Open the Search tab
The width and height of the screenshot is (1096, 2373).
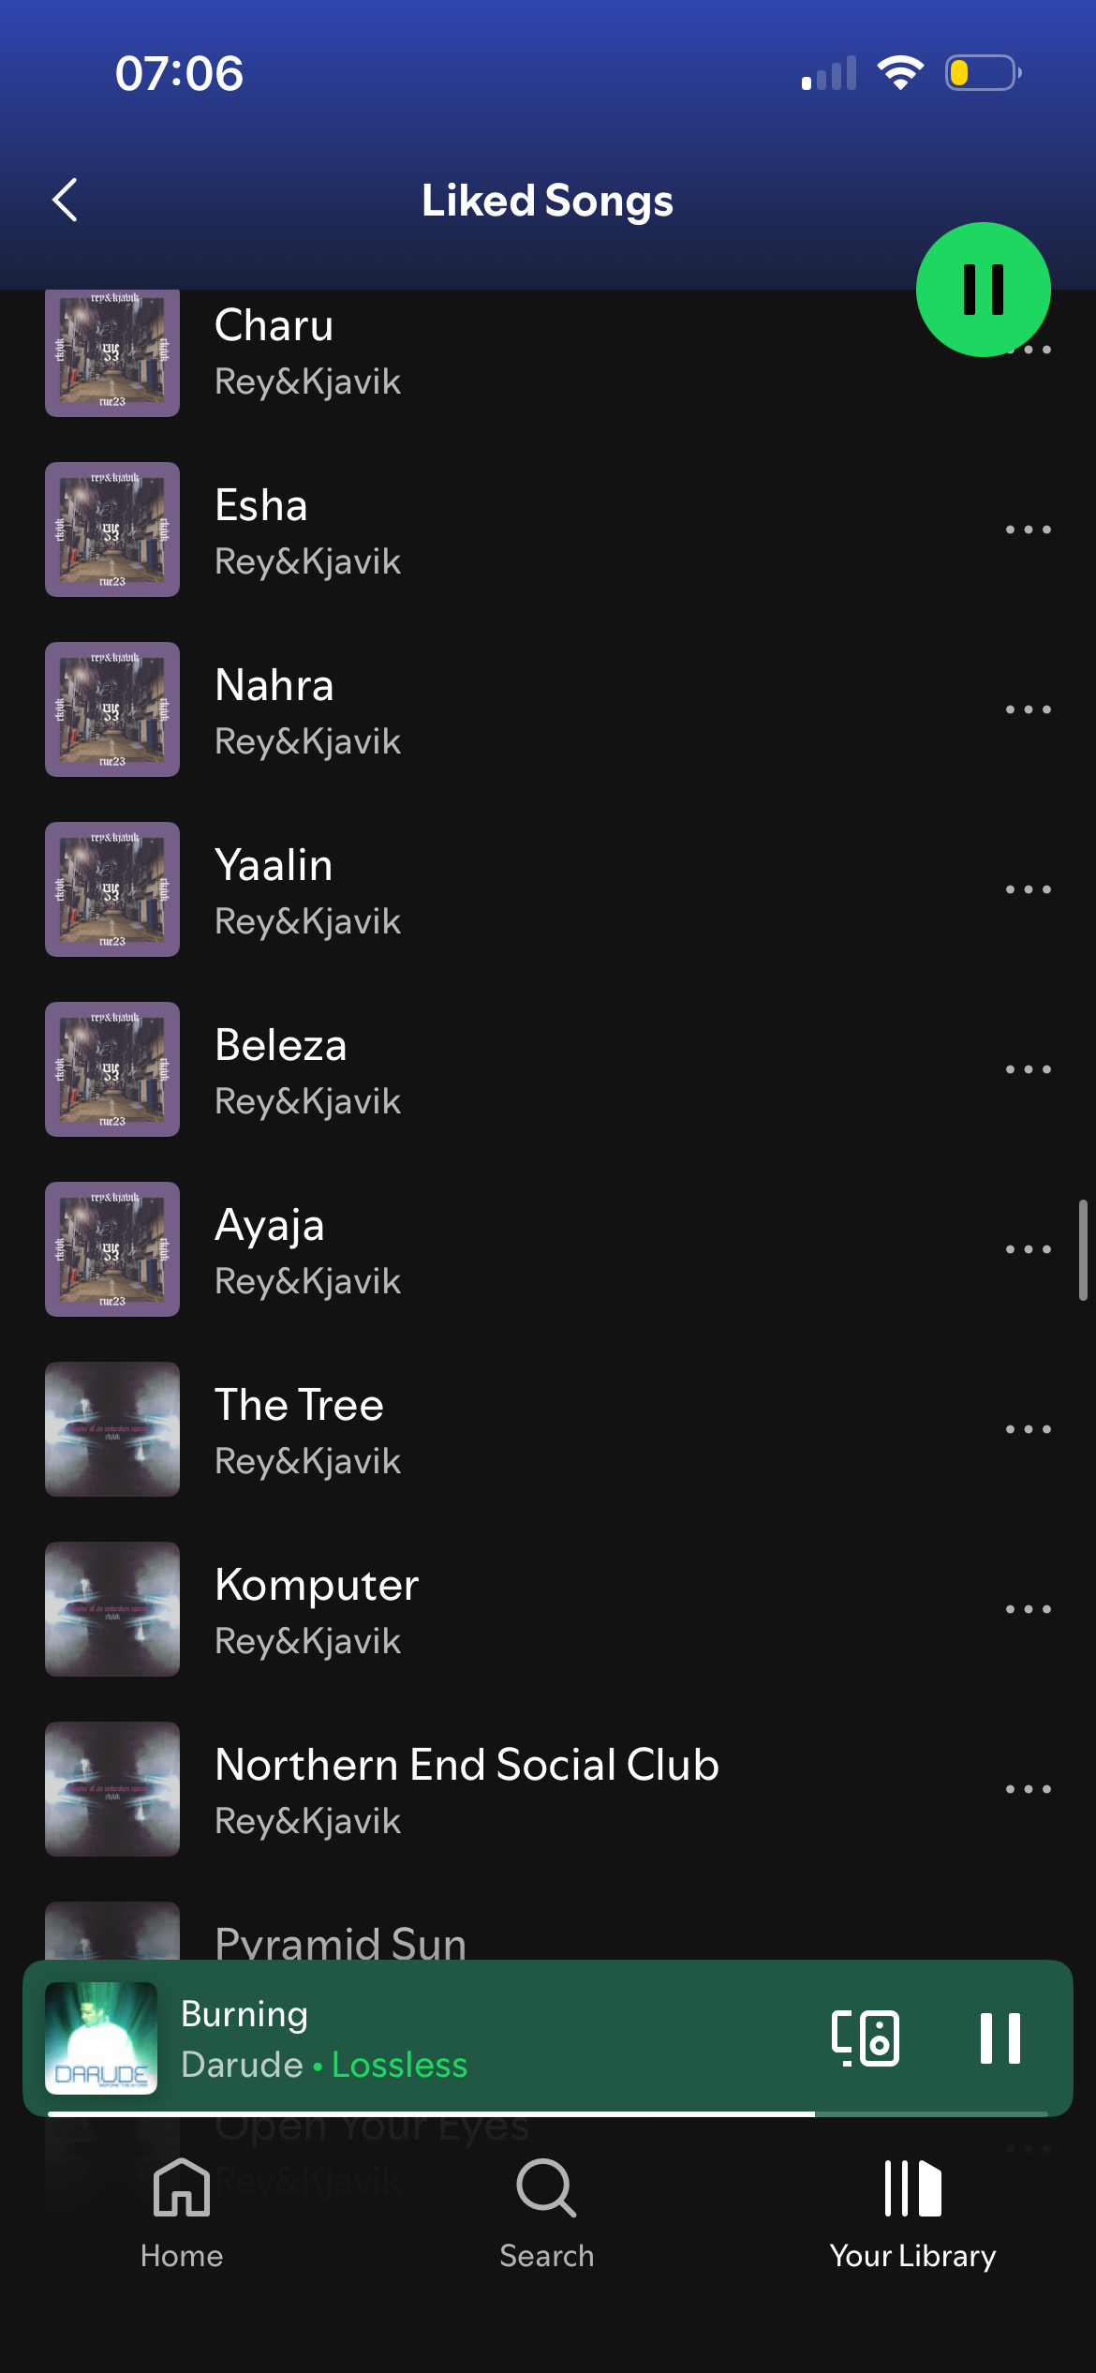coord(547,2214)
